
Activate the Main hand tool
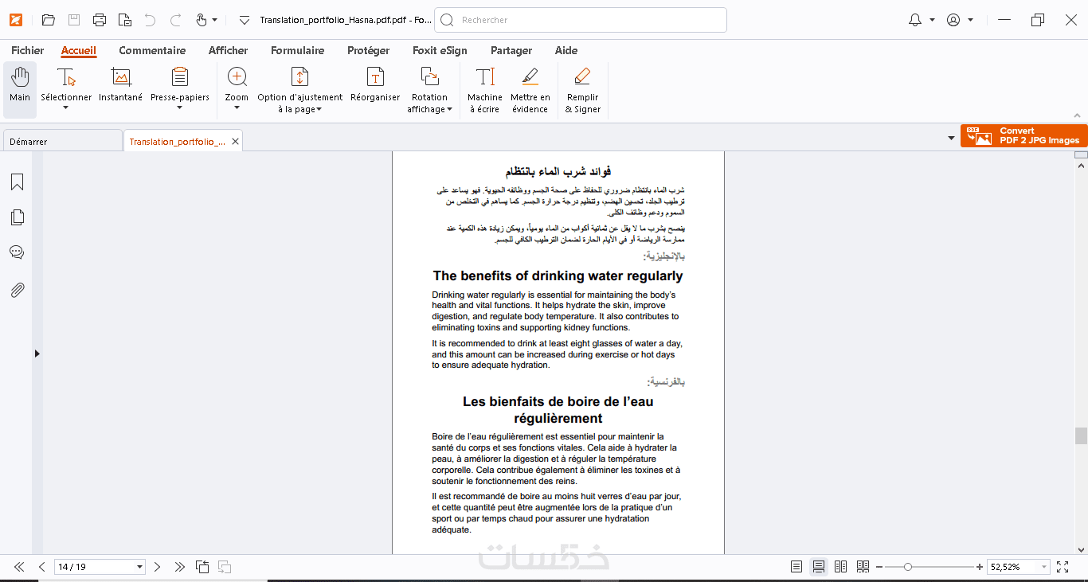[x=20, y=90]
